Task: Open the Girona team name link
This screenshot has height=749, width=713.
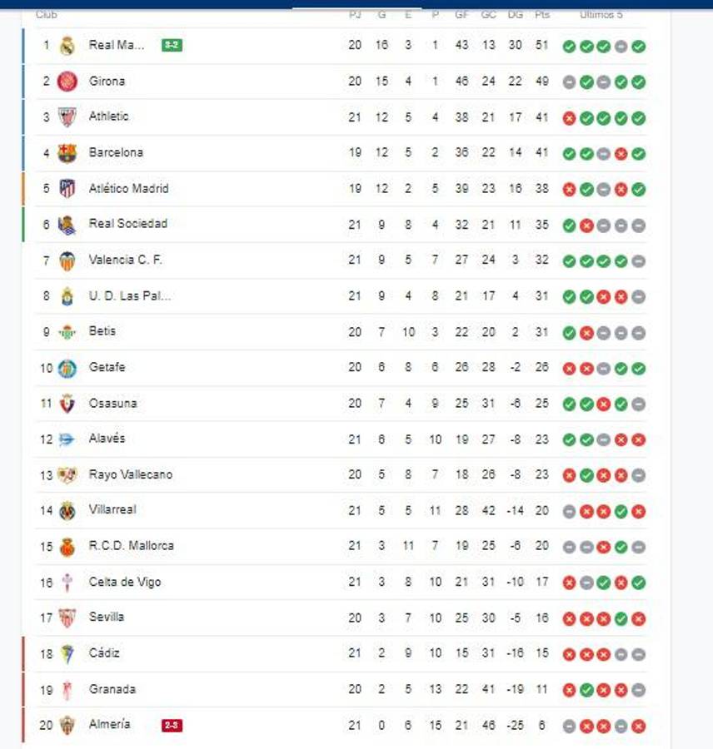Action: [x=106, y=81]
